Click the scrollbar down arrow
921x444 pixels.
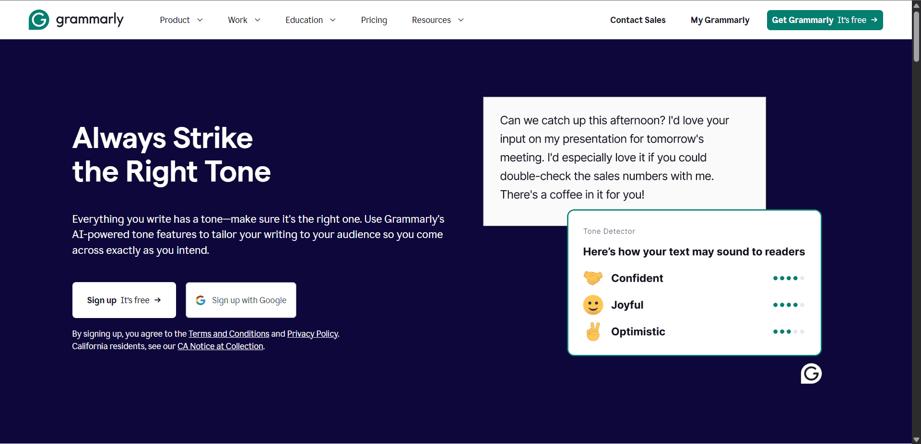[x=916, y=439]
